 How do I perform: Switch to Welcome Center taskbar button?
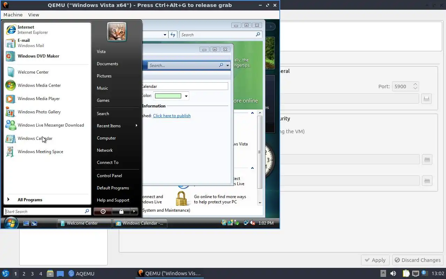point(84,223)
